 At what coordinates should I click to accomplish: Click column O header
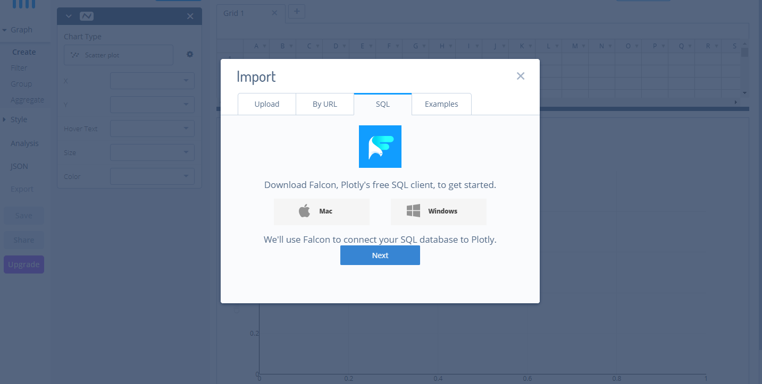628,46
